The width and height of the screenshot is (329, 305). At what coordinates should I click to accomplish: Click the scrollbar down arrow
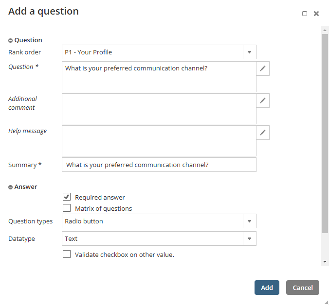point(325,262)
